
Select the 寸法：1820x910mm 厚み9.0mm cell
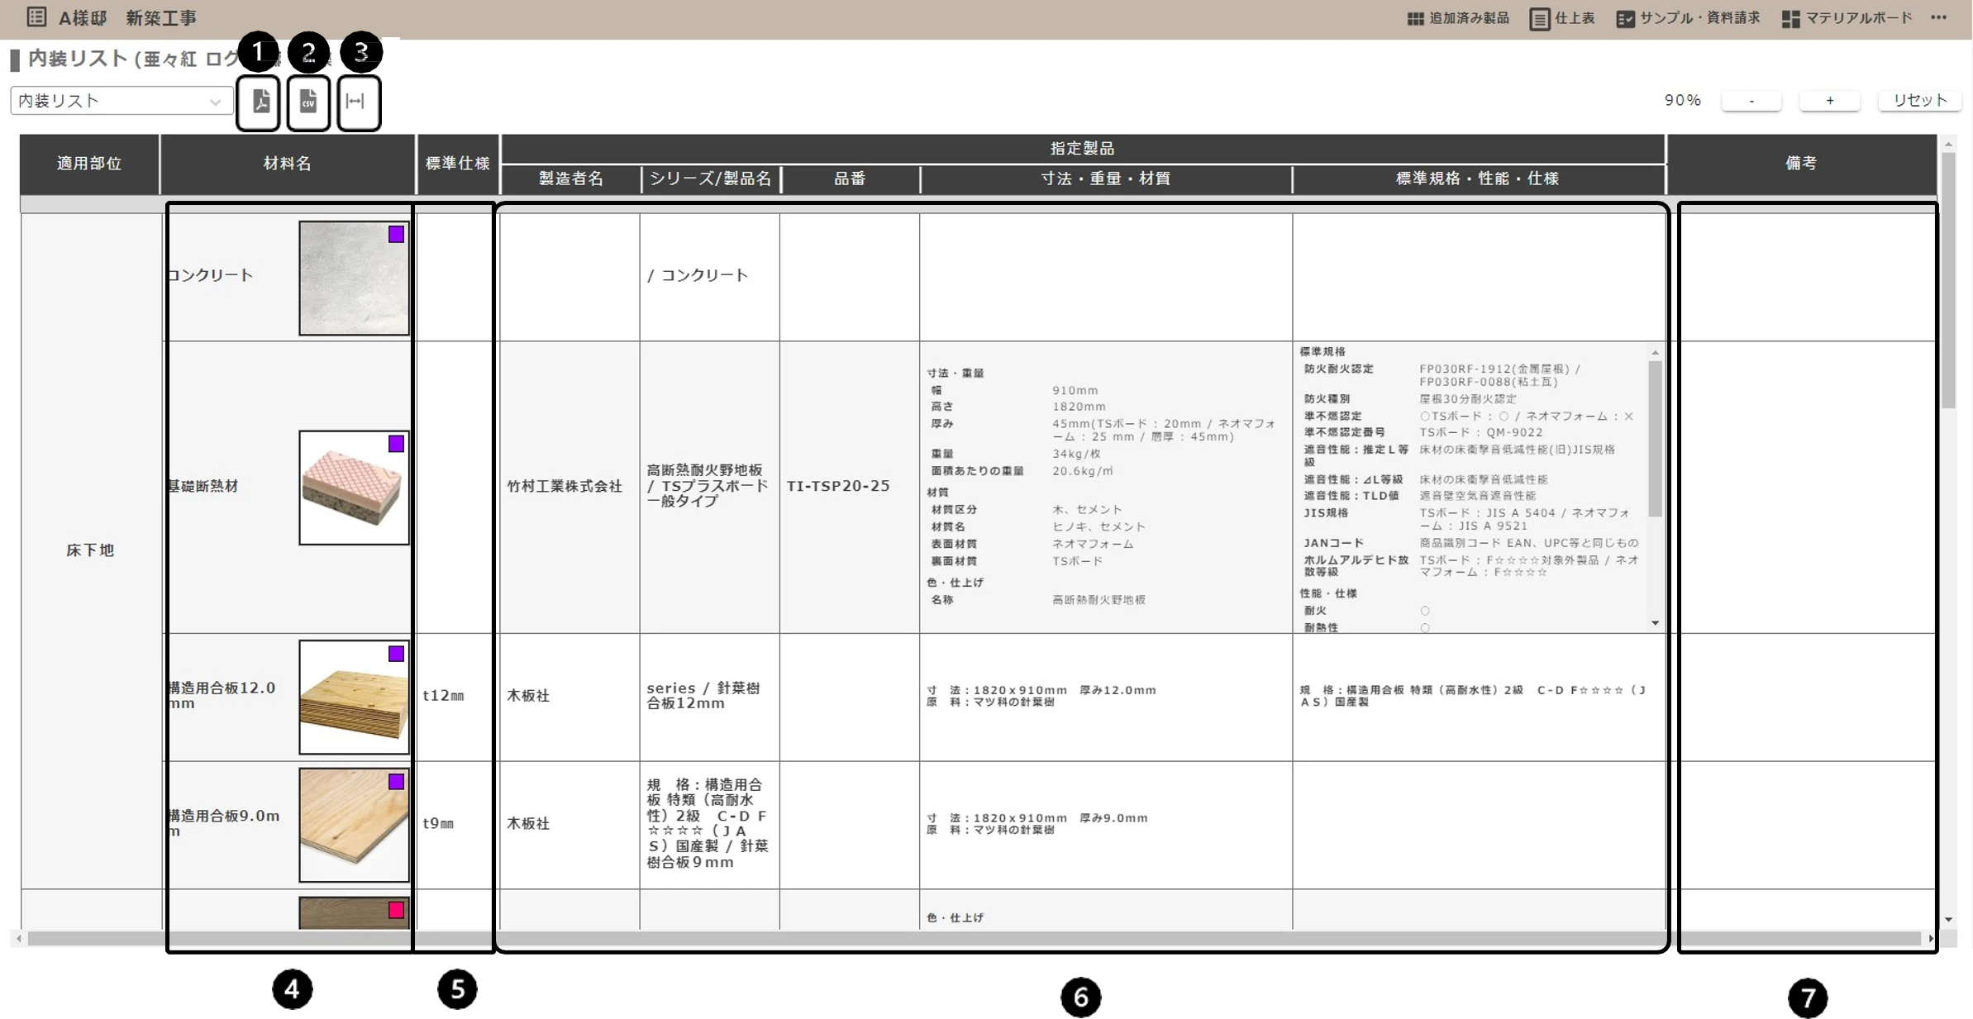1106,825
